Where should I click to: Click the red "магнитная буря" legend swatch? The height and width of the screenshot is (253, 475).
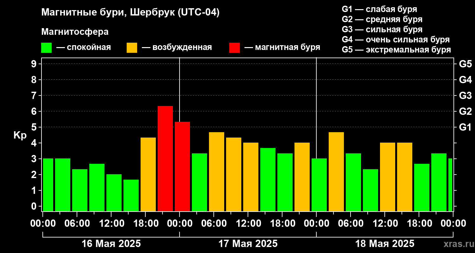pos(234,48)
